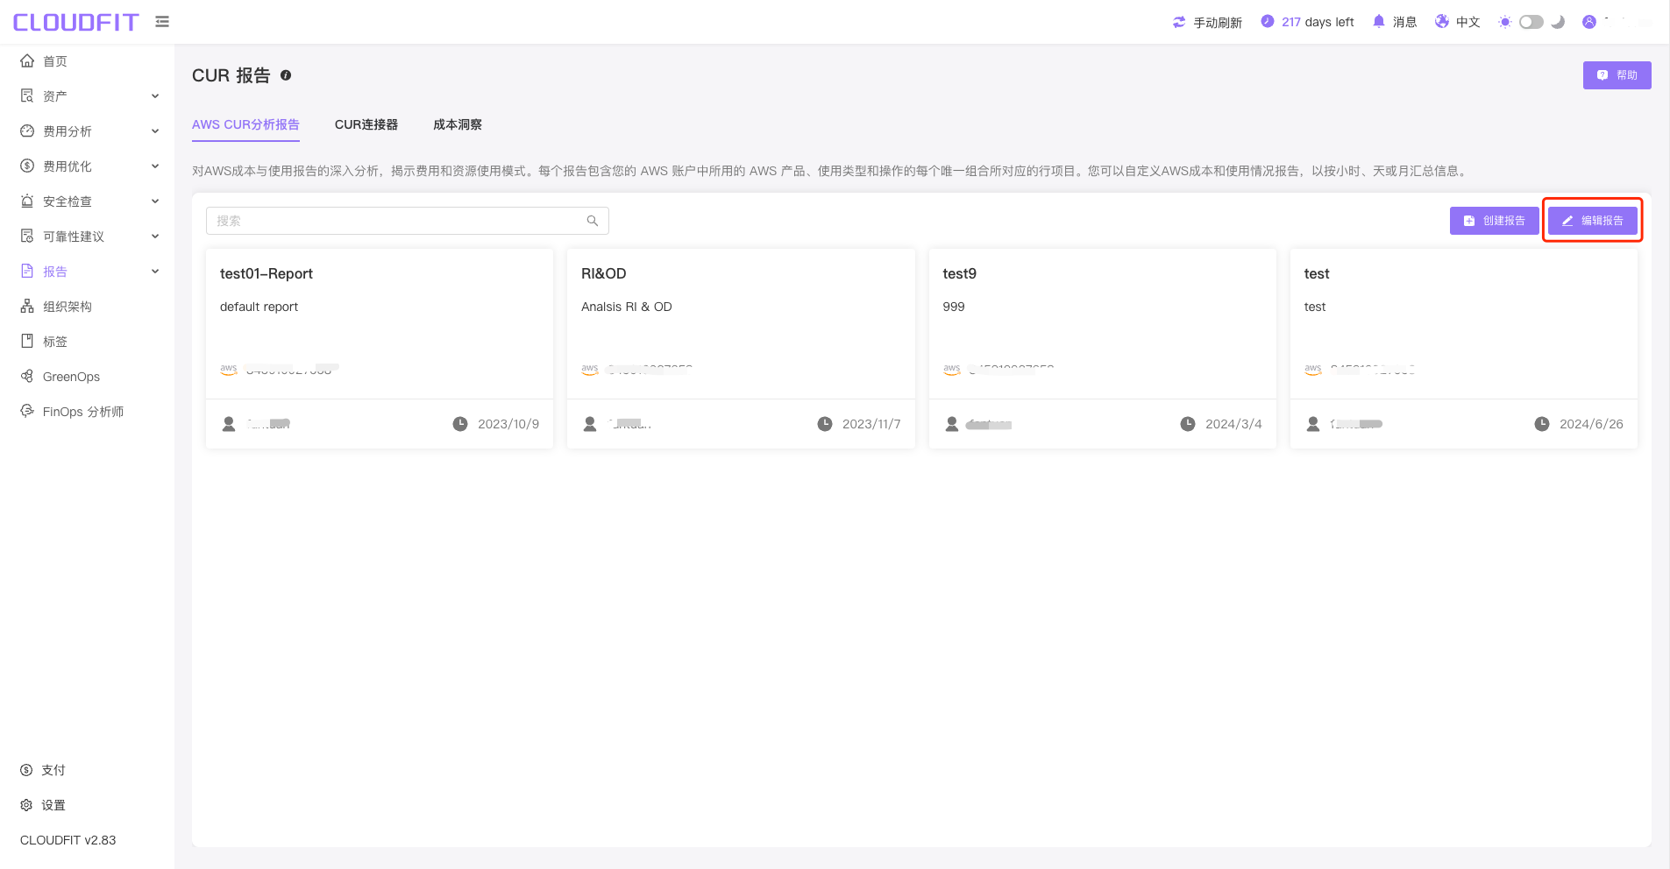Collapse the sidebar with the hamburger icon
The width and height of the screenshot is (1670, 869).
pyautogui.click(x=162, y=21)
